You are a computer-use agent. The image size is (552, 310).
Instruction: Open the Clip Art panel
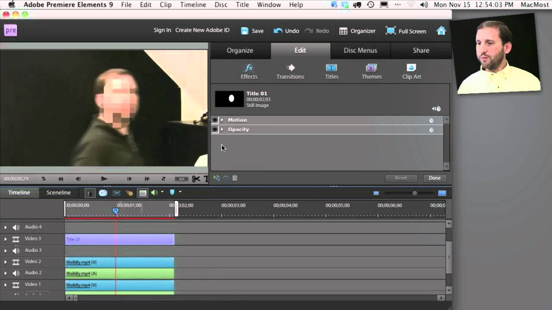[x=411, y=71]
